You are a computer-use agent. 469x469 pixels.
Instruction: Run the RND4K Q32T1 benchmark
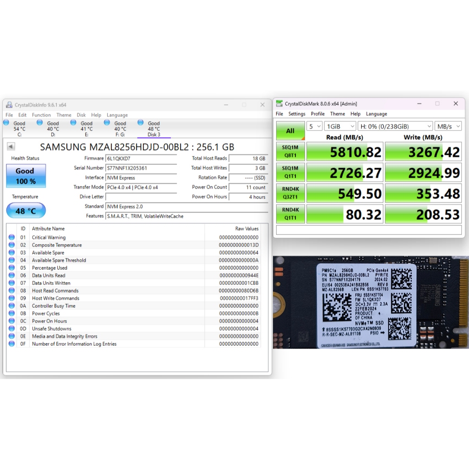point(290,193)
